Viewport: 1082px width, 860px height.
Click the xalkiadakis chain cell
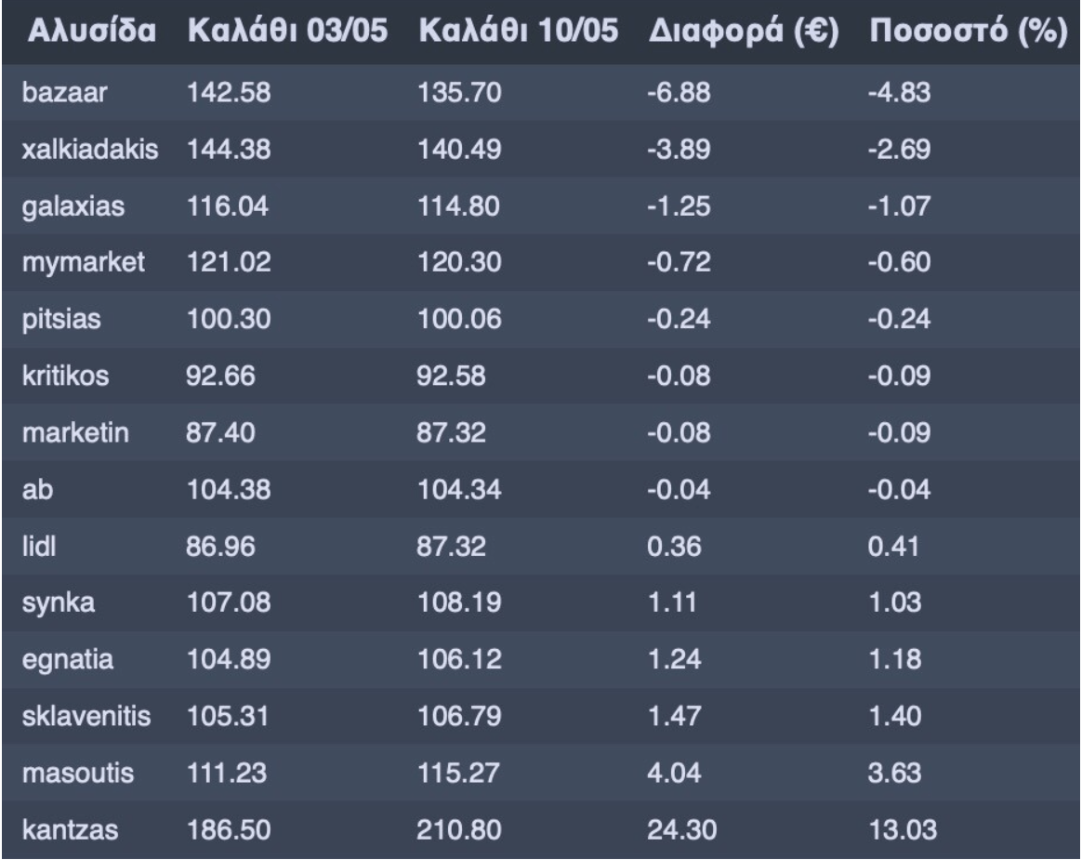click(x=90, y=149)
